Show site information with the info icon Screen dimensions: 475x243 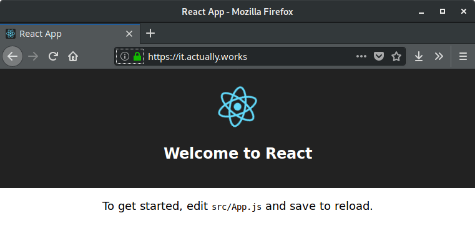(124, 56)
